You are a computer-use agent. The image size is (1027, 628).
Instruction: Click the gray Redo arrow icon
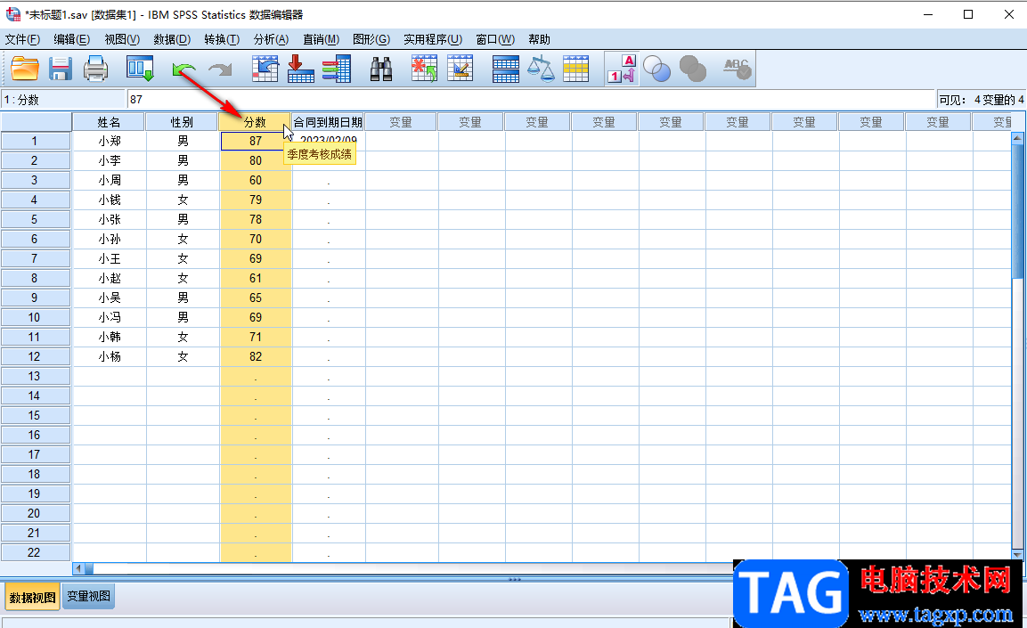tap(220, 69)
